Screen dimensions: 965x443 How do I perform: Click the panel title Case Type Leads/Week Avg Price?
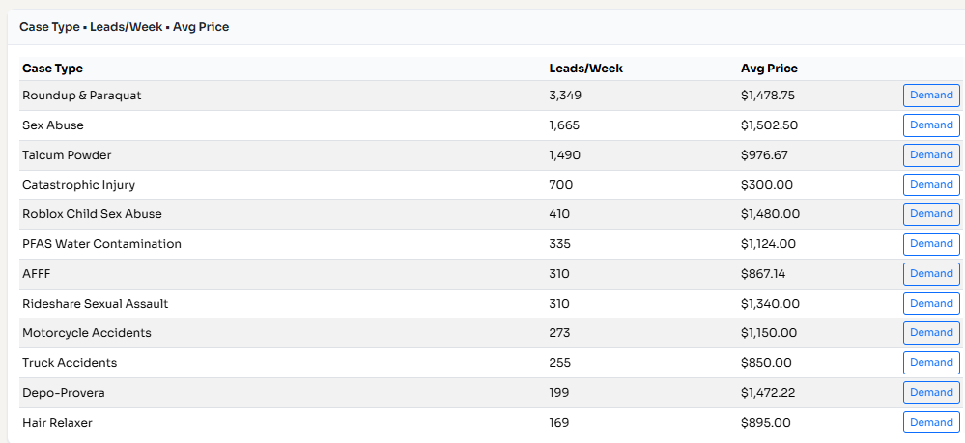[124, 27]
